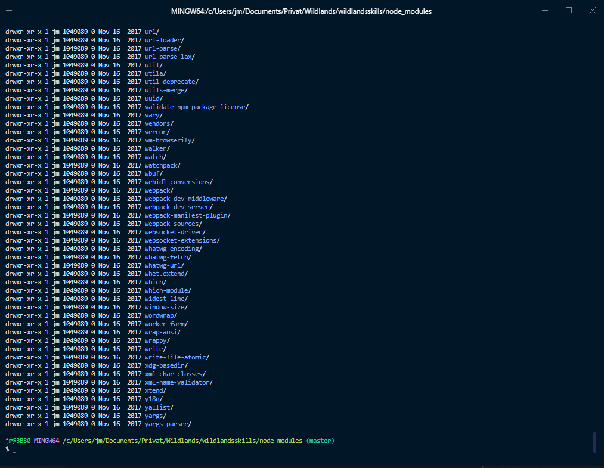Click the url-parse/ directory name

point(163,48)
